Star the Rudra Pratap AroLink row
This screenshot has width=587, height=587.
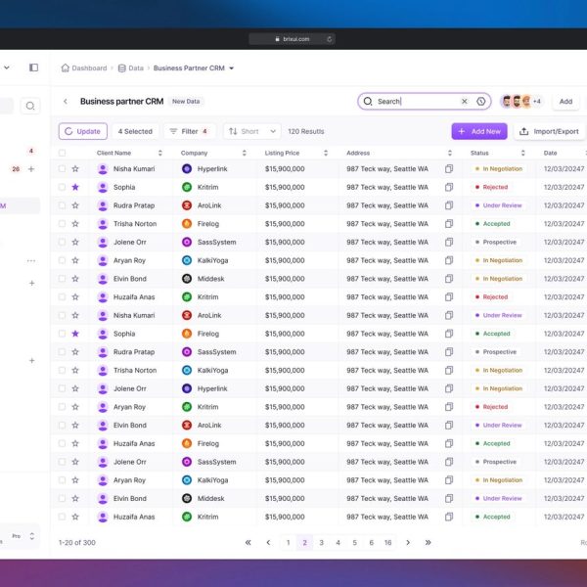coord(75,205)
